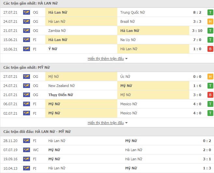Click the orange H badge for Brazil Nữ match
The width and height of the screenshot is (214, 173).
pos(210,22)
